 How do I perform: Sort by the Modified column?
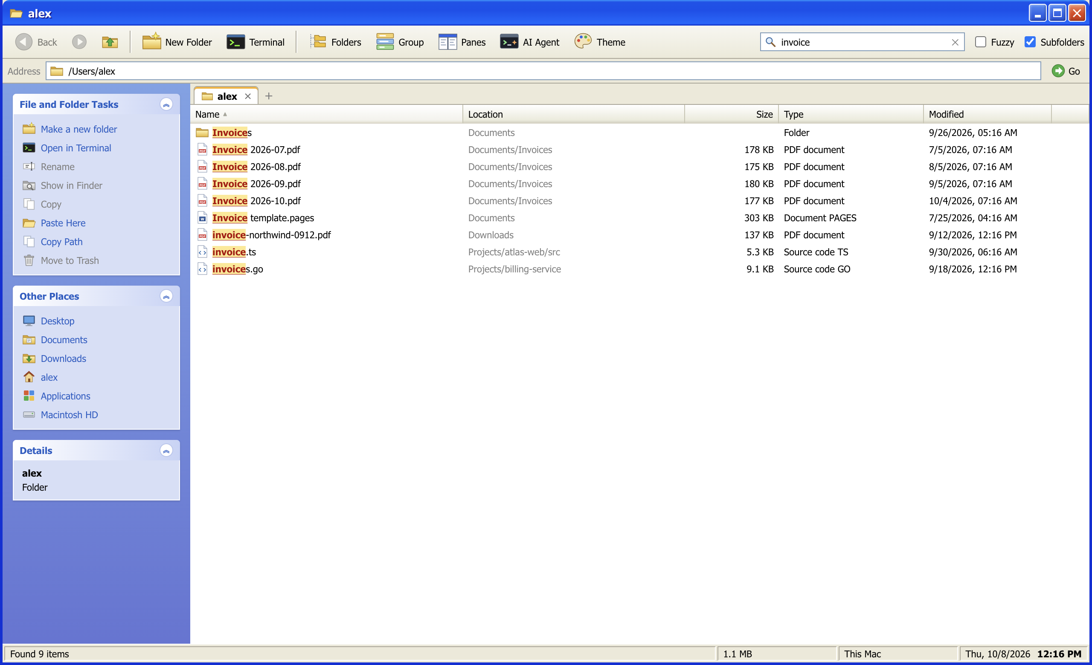tap(987, 114)
